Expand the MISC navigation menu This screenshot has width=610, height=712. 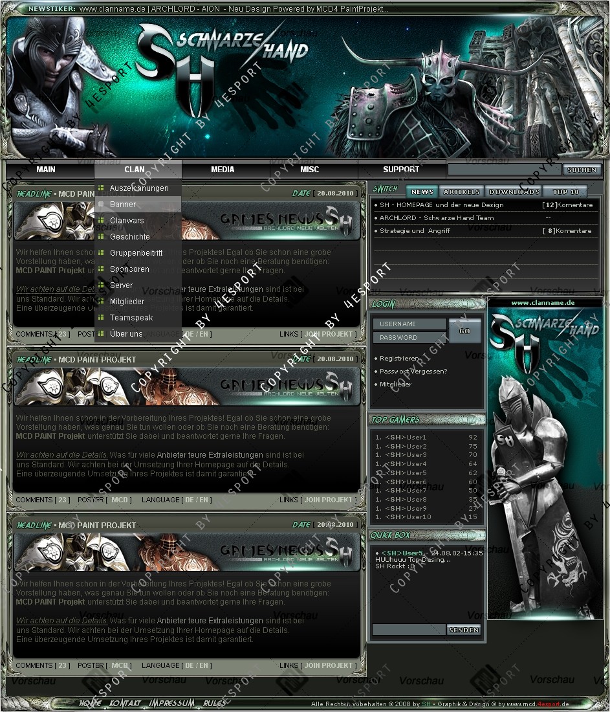(x=310, y=170)
